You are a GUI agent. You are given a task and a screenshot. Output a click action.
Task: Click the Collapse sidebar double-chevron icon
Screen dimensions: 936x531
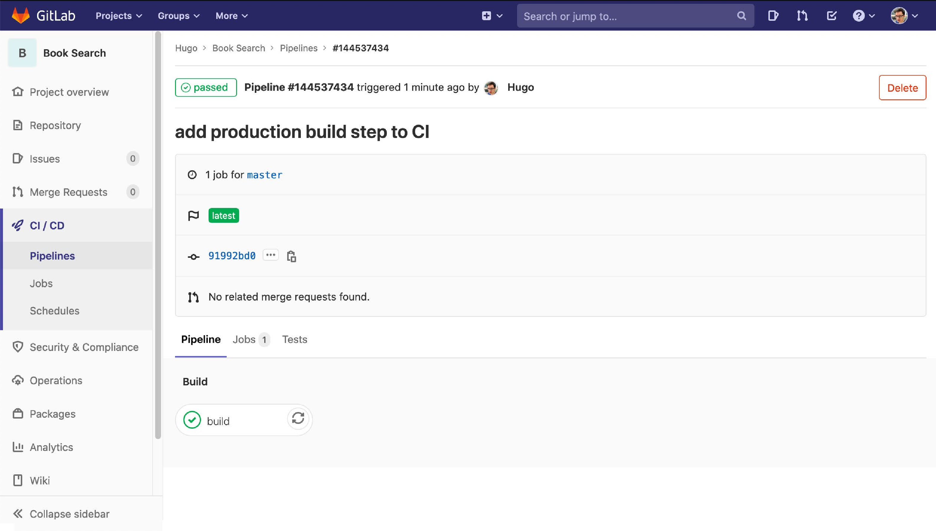pos(18,513)
